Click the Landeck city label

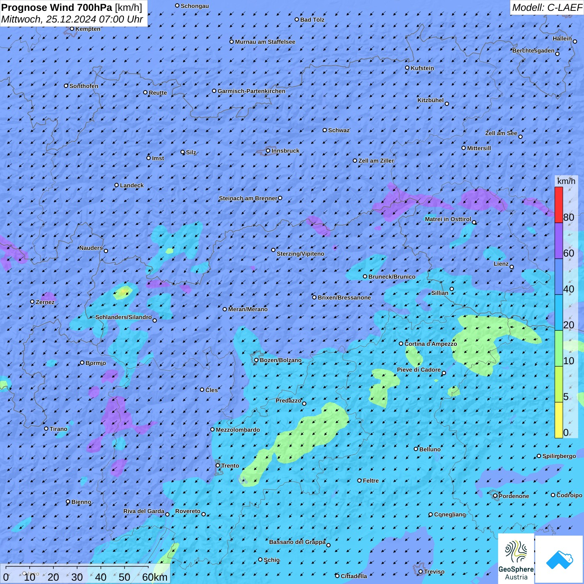click(132, 185)
